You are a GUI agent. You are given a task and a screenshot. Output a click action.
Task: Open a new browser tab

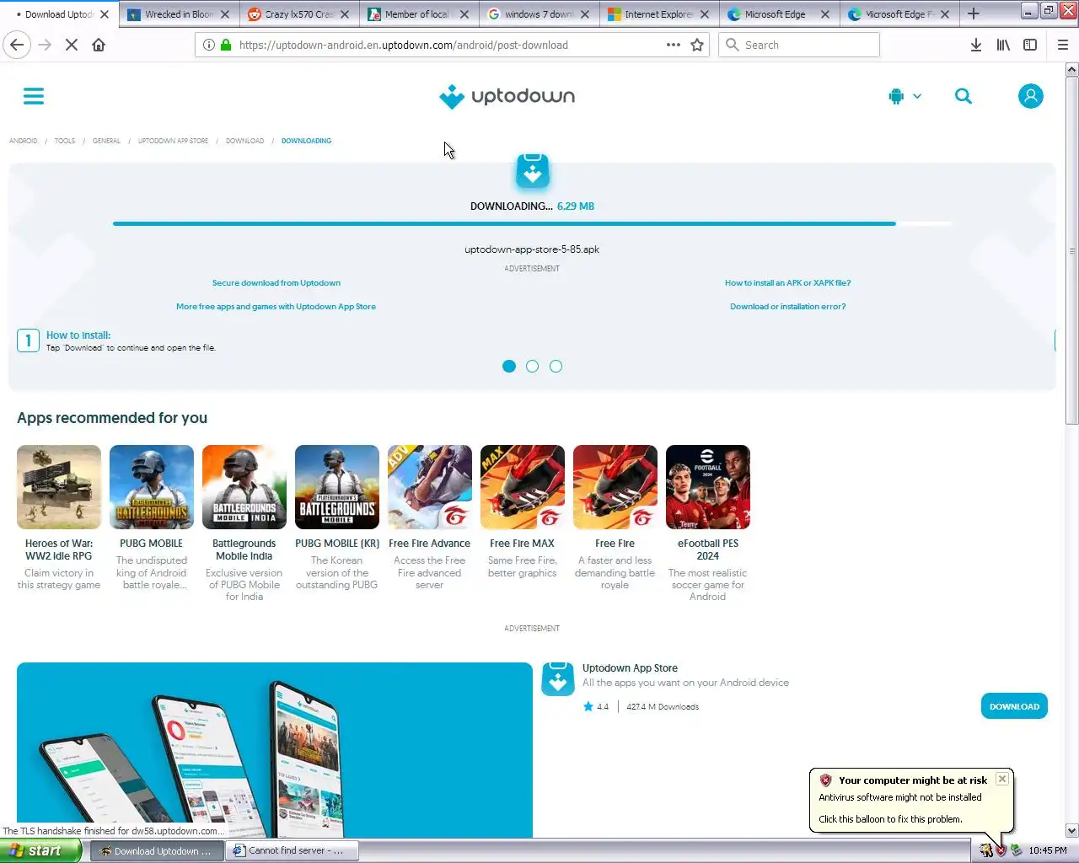click(x=974, y=13)
